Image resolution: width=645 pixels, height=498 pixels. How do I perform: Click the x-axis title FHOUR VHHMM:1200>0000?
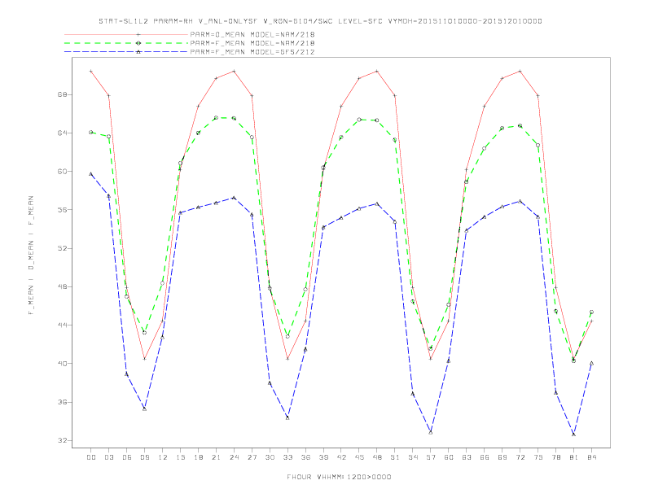click(339, 477)
